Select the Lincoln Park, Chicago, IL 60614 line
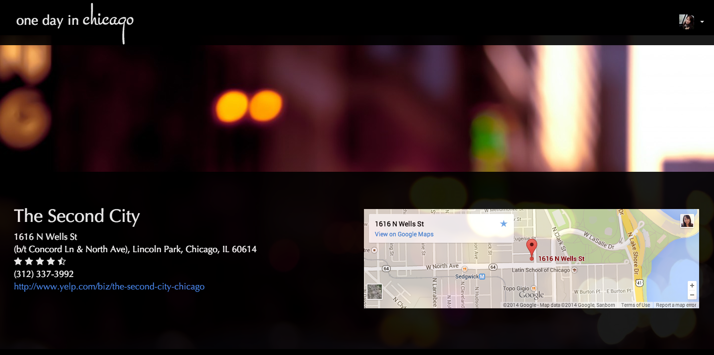Viewport: 714px width, 355px height. [135, 249]
